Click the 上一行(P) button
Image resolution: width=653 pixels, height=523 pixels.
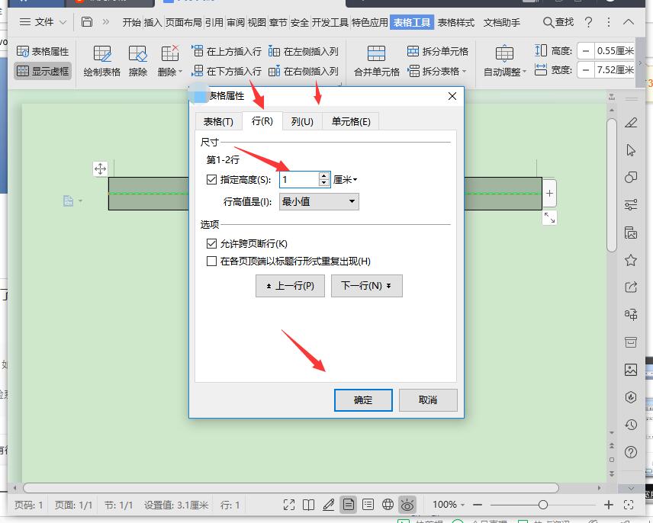pyautogui.click(x=291, y=286)
